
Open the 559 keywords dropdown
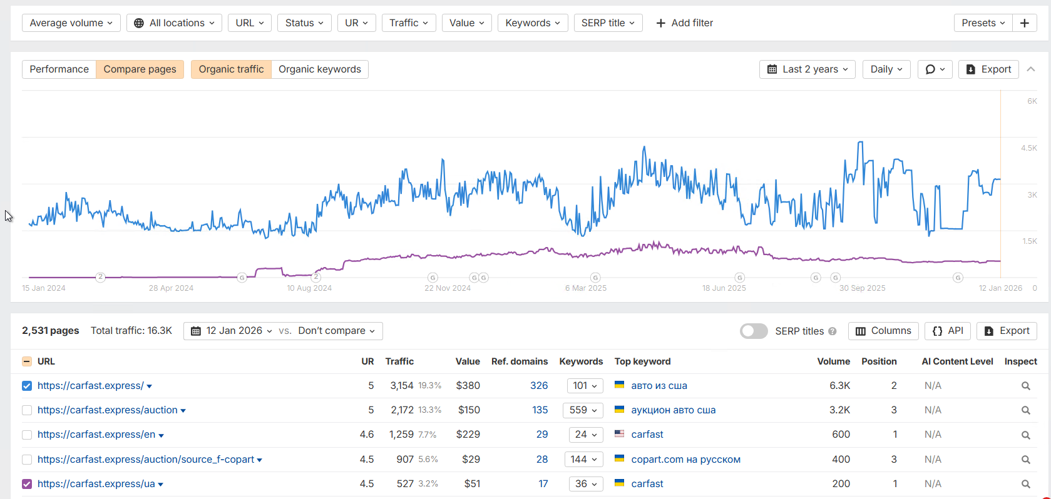coord(583,410)
